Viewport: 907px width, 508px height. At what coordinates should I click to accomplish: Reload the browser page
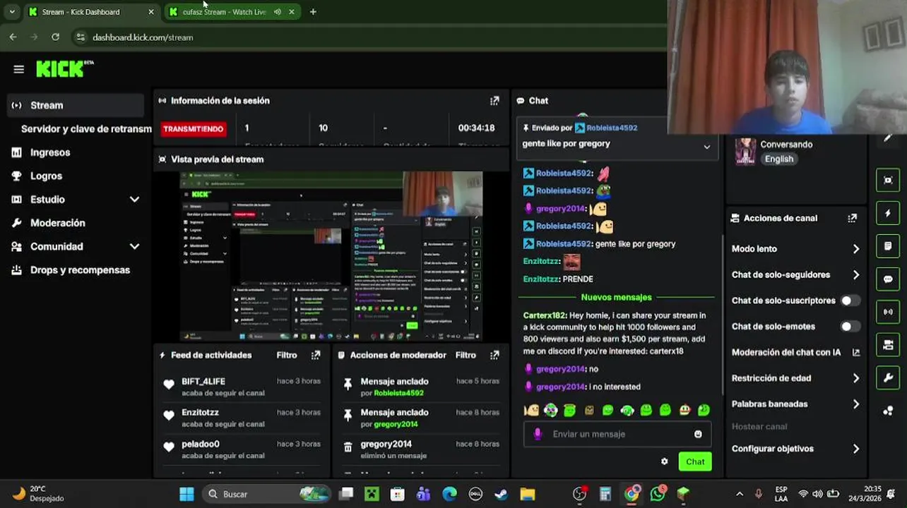click(56, 37)
